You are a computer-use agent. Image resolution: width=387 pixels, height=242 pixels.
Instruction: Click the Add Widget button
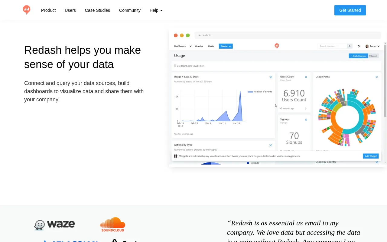pyautogui.click(x=371, y=156)
